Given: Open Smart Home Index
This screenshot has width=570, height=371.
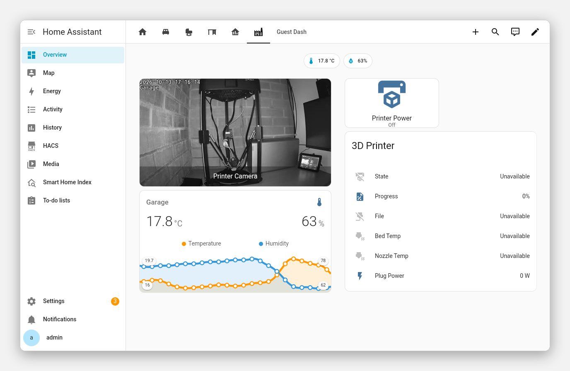Looking at the screenshot, I should pos(73,183).
